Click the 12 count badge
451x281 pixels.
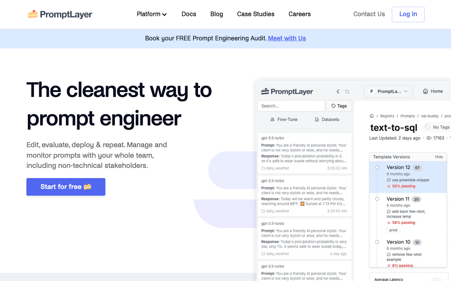click(x=417, y=242)
